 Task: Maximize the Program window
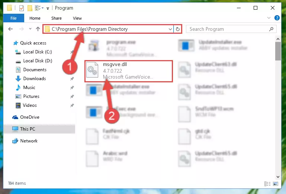(256, 8)
